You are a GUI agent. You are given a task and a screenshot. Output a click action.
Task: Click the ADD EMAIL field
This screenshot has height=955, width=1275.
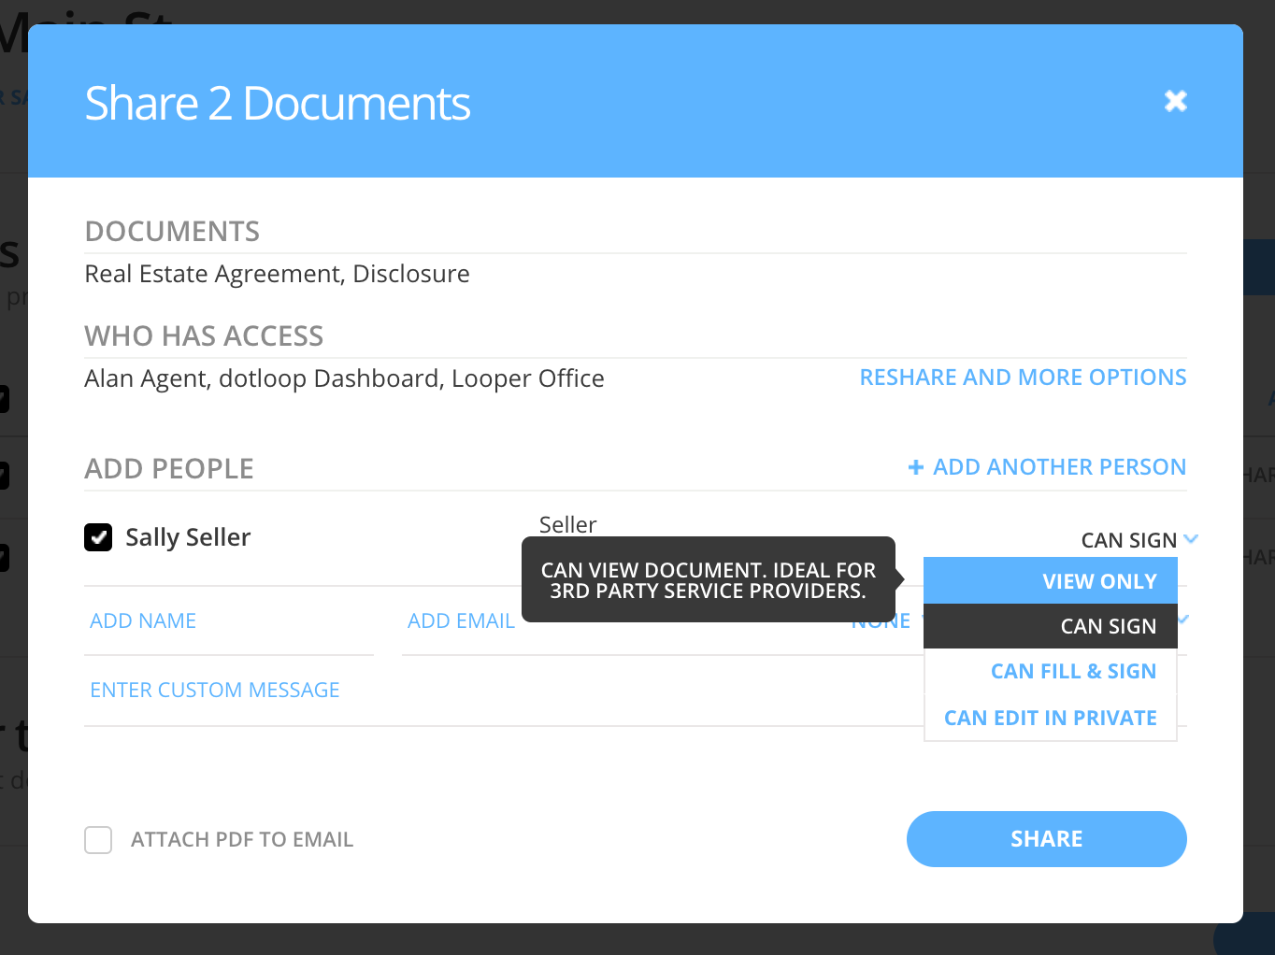click(x=461, y=620)
